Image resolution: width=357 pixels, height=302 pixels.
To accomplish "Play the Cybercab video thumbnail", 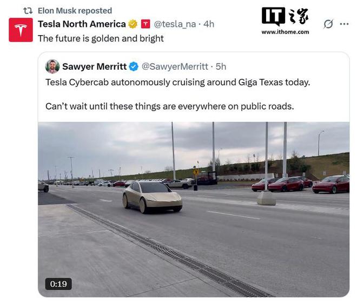I will 194,208.
